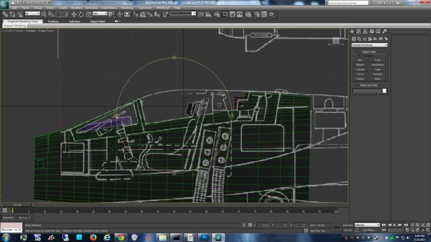Open the Modifiers menu
431x242 pixels.
[x=76, y=8]
